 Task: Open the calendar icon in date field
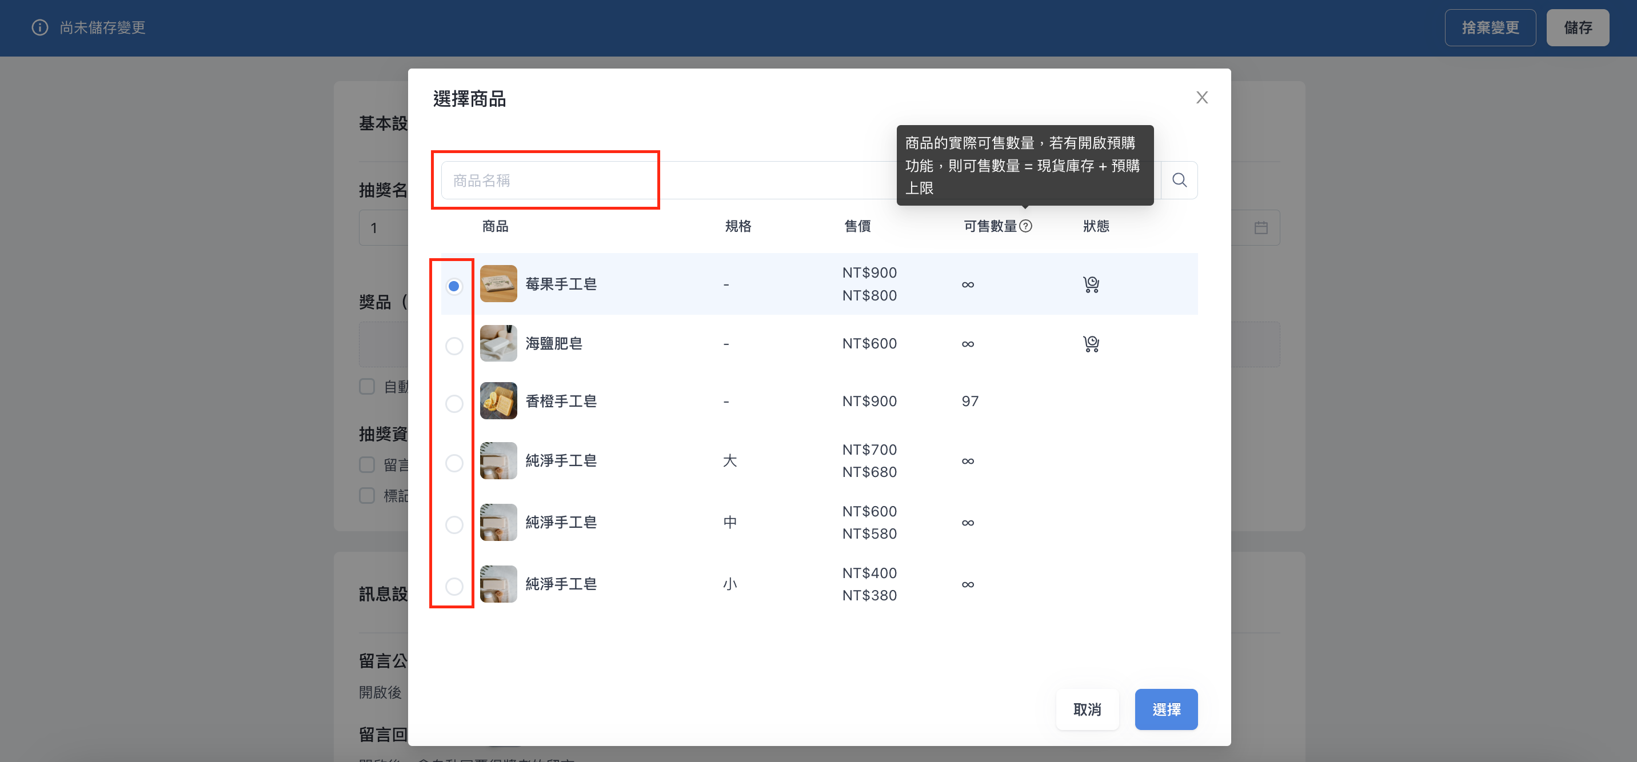tap(1261, 227)
